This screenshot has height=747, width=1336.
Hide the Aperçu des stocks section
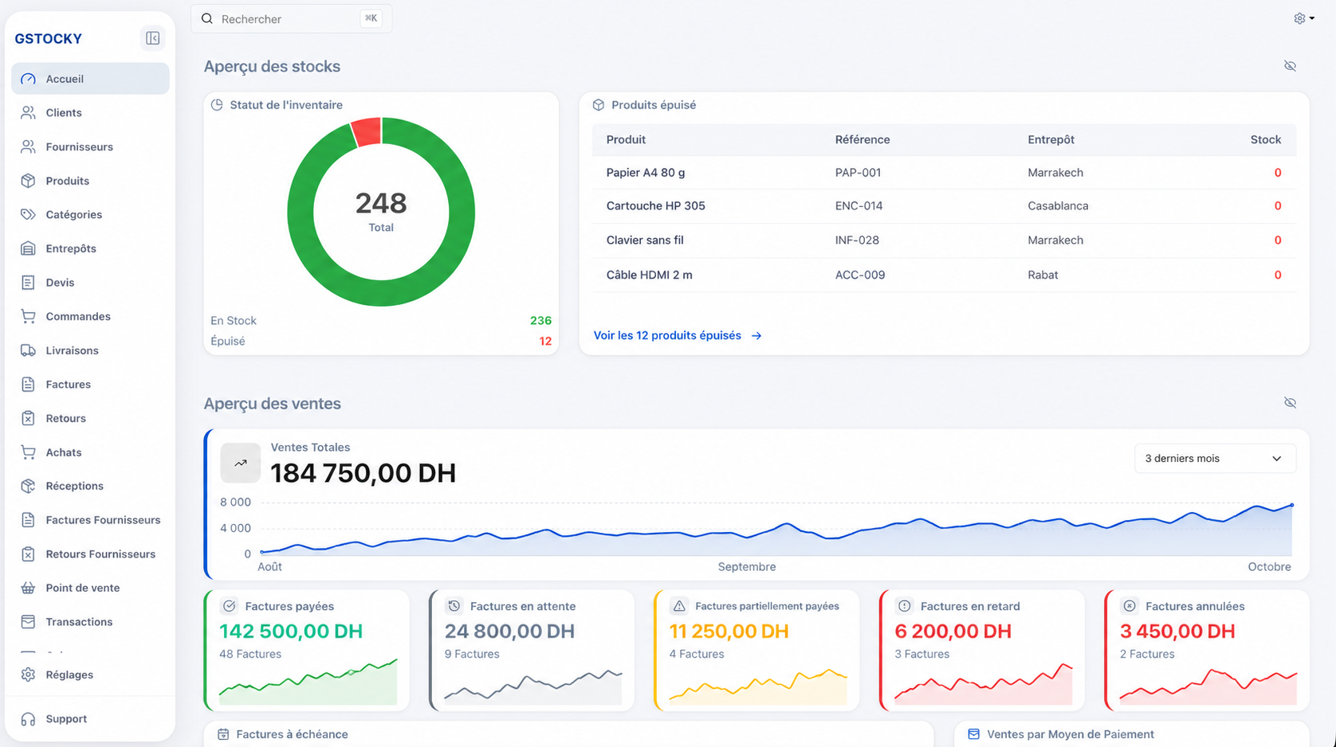point(1290,66)
